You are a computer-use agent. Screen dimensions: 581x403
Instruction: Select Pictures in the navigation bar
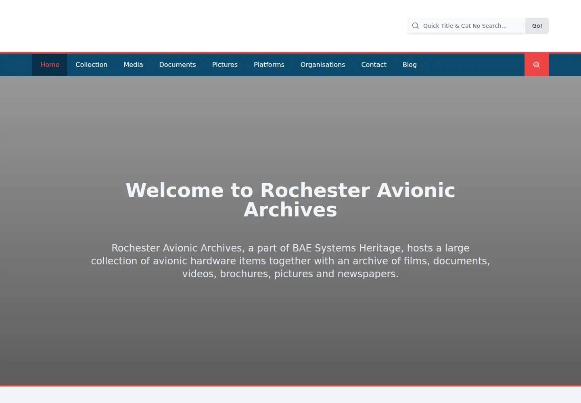tap(225, 65)
